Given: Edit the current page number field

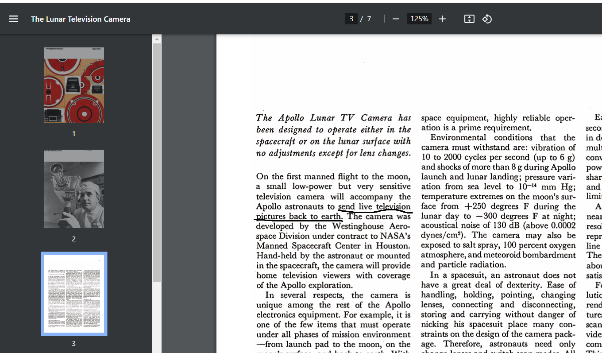Looking at the screenshot, I should (351, 19).
